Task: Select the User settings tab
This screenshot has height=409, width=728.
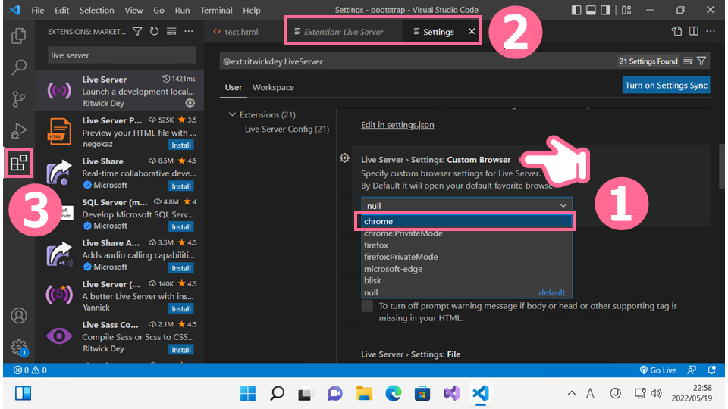Action: (233, 87)
